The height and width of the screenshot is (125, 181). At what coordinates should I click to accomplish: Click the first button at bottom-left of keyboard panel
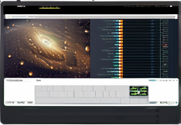pyautogui.click(x=10, y=102)
